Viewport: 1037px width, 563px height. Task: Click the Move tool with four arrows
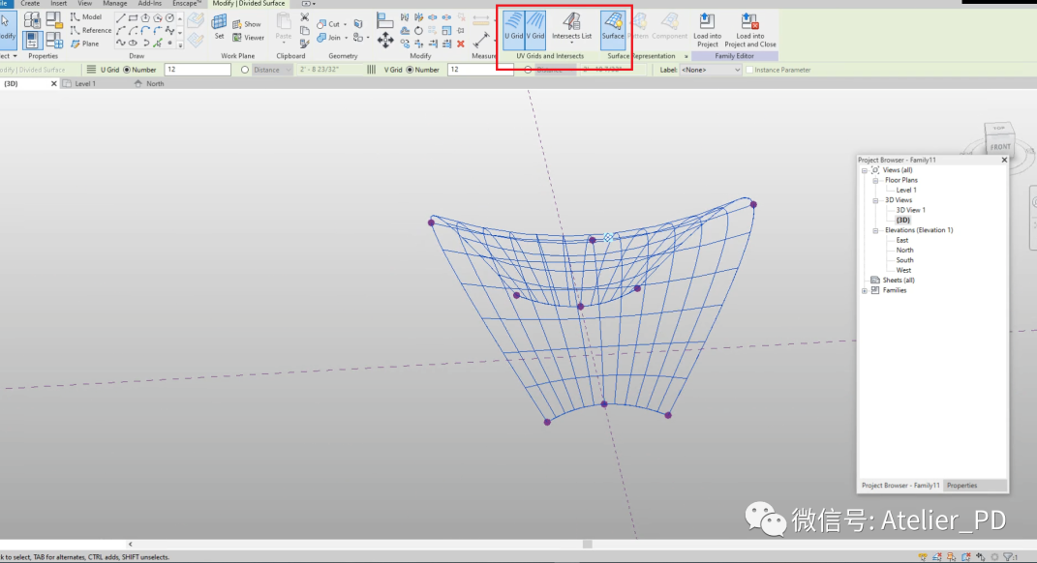[385, 41]
